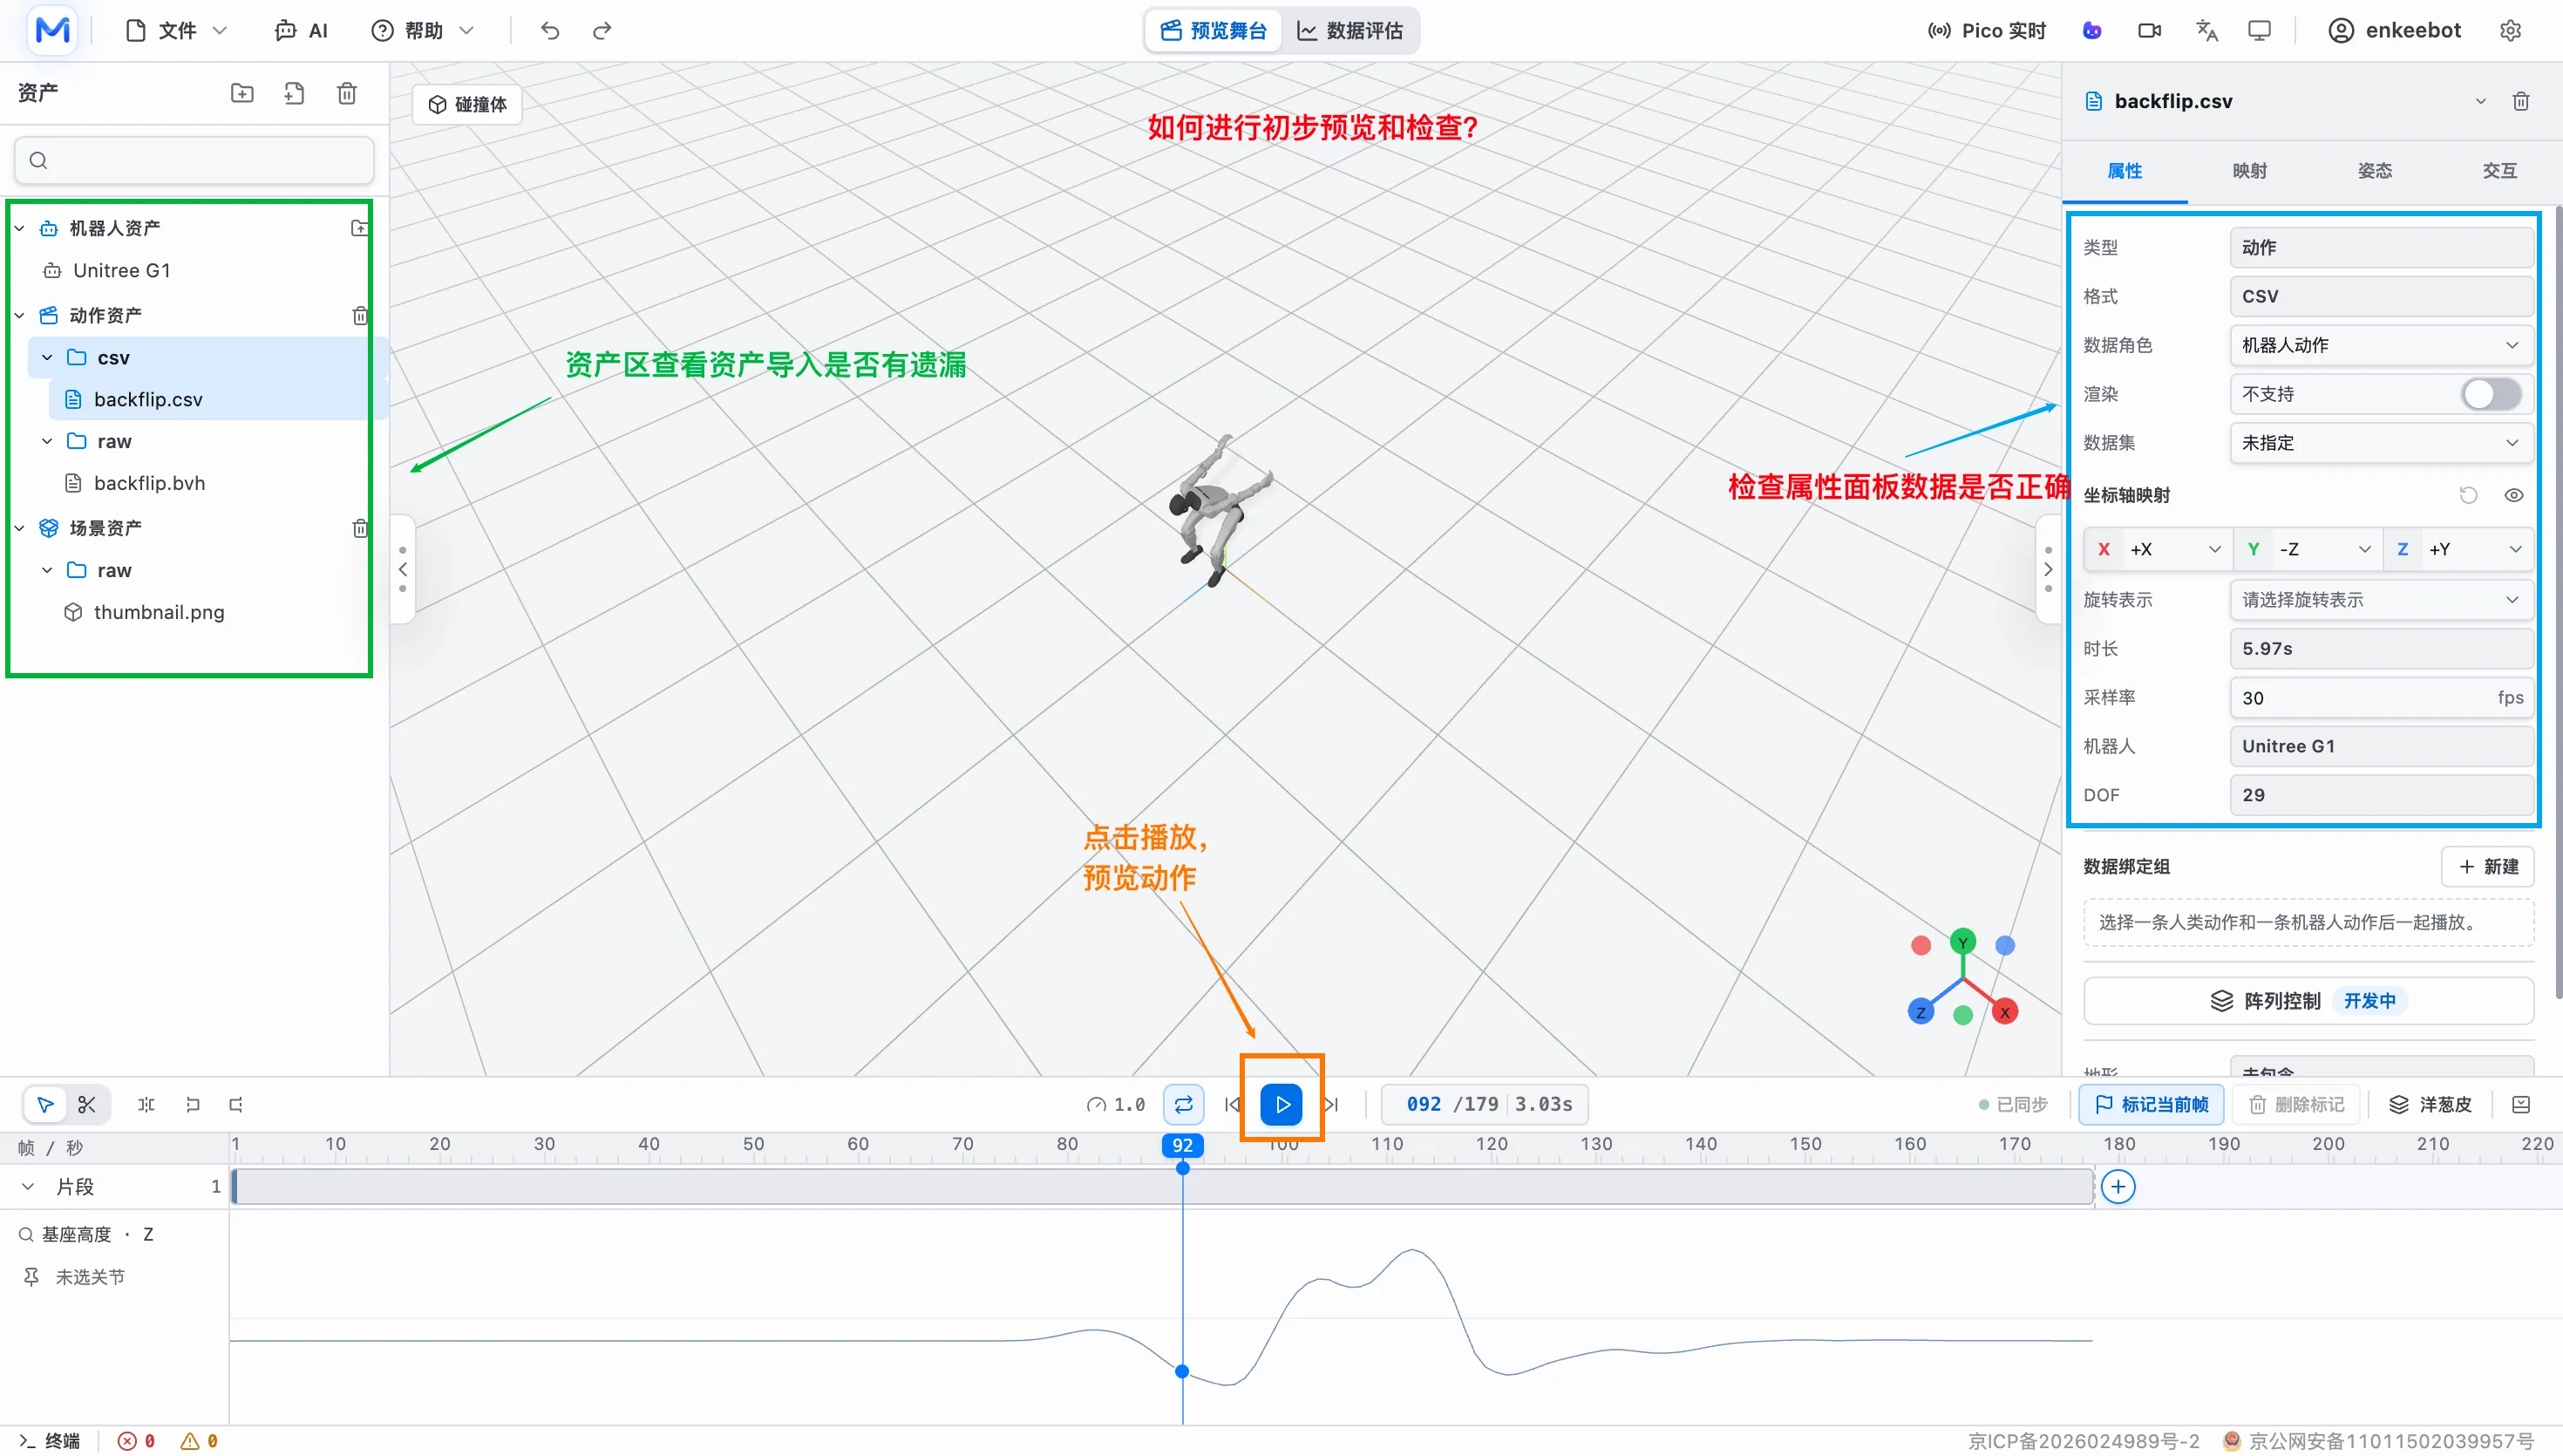
Task: Open the Z axis mapping dropdown
Action: pos(2458,549)
